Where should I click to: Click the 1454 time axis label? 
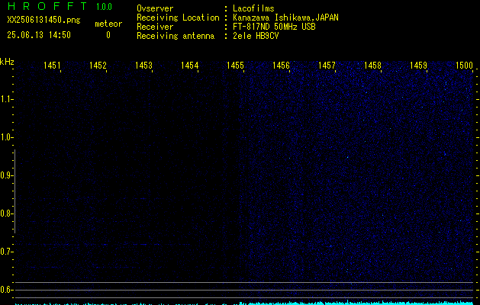click(x=189, y=65)
